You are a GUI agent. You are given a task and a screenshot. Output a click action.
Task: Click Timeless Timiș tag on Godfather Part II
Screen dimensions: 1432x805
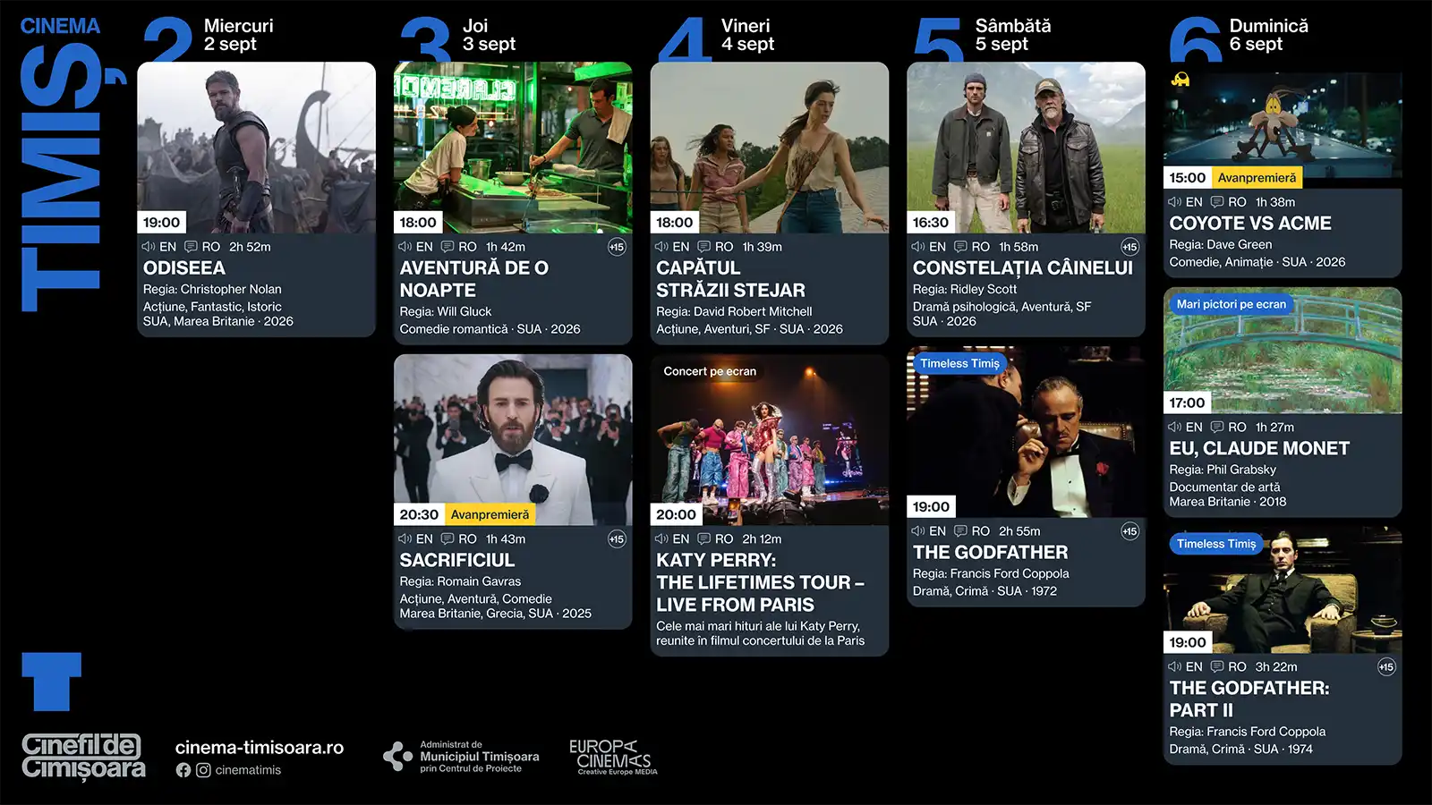click(1216, 544)
